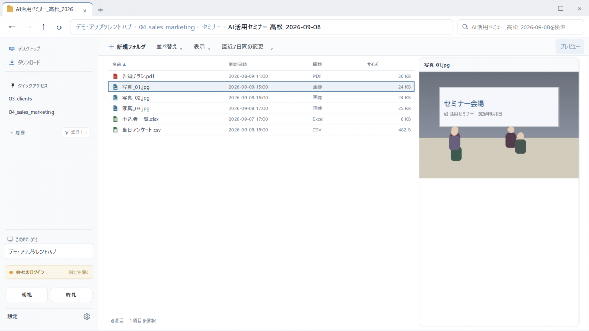Click the 設定を開く link
The image size is (589, 331).
[x=79, y=273]
